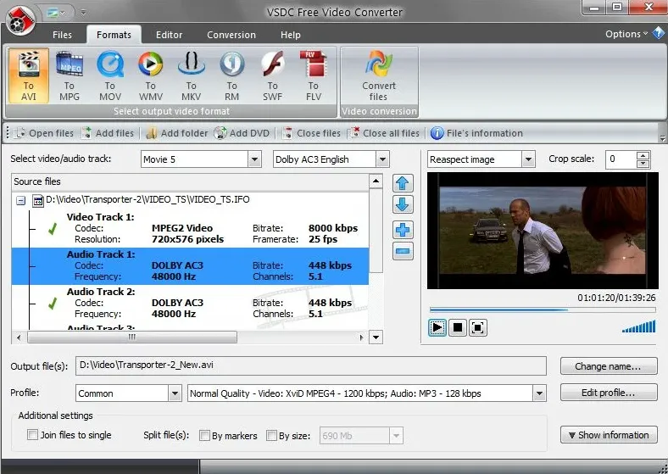Click the Change name... button
The height and width of the screenshot is (474, 668).
click(x=609, y=366)
